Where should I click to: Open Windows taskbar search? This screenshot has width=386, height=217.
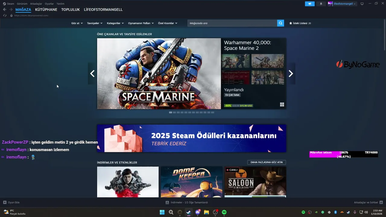pos(171,212)
